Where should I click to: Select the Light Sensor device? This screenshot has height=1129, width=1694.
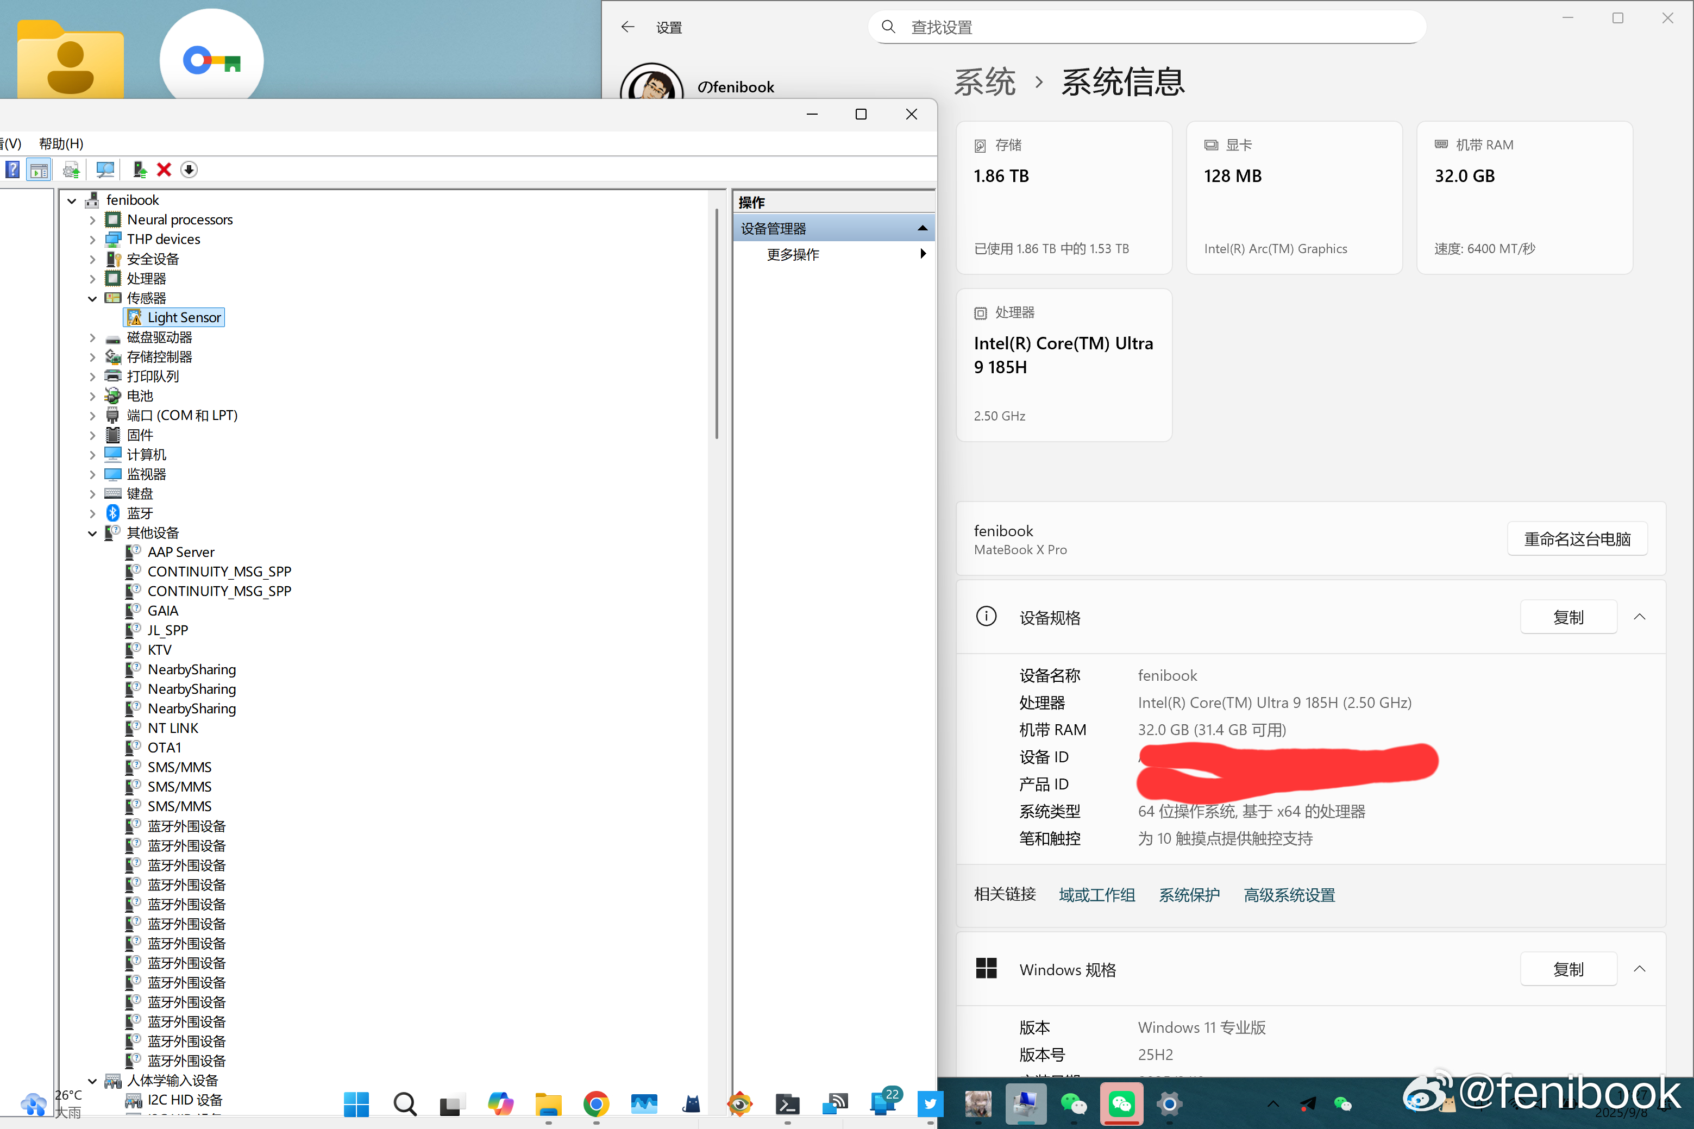(x=175, y=317)
